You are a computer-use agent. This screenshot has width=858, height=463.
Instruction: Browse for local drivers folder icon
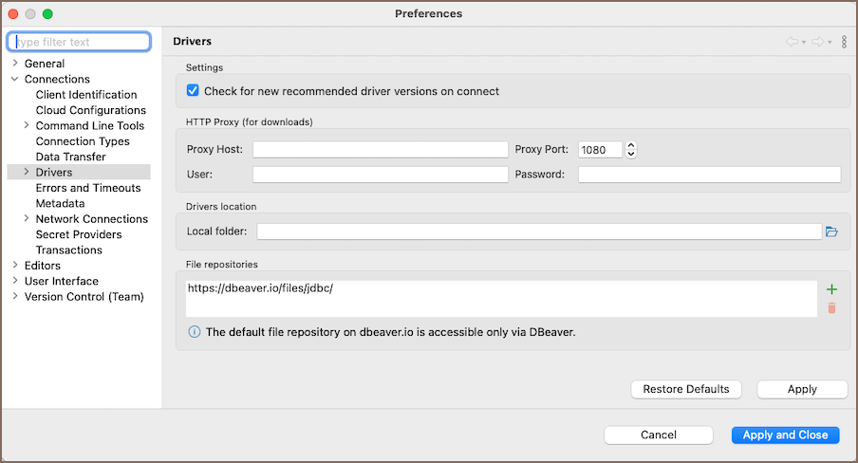831,231
